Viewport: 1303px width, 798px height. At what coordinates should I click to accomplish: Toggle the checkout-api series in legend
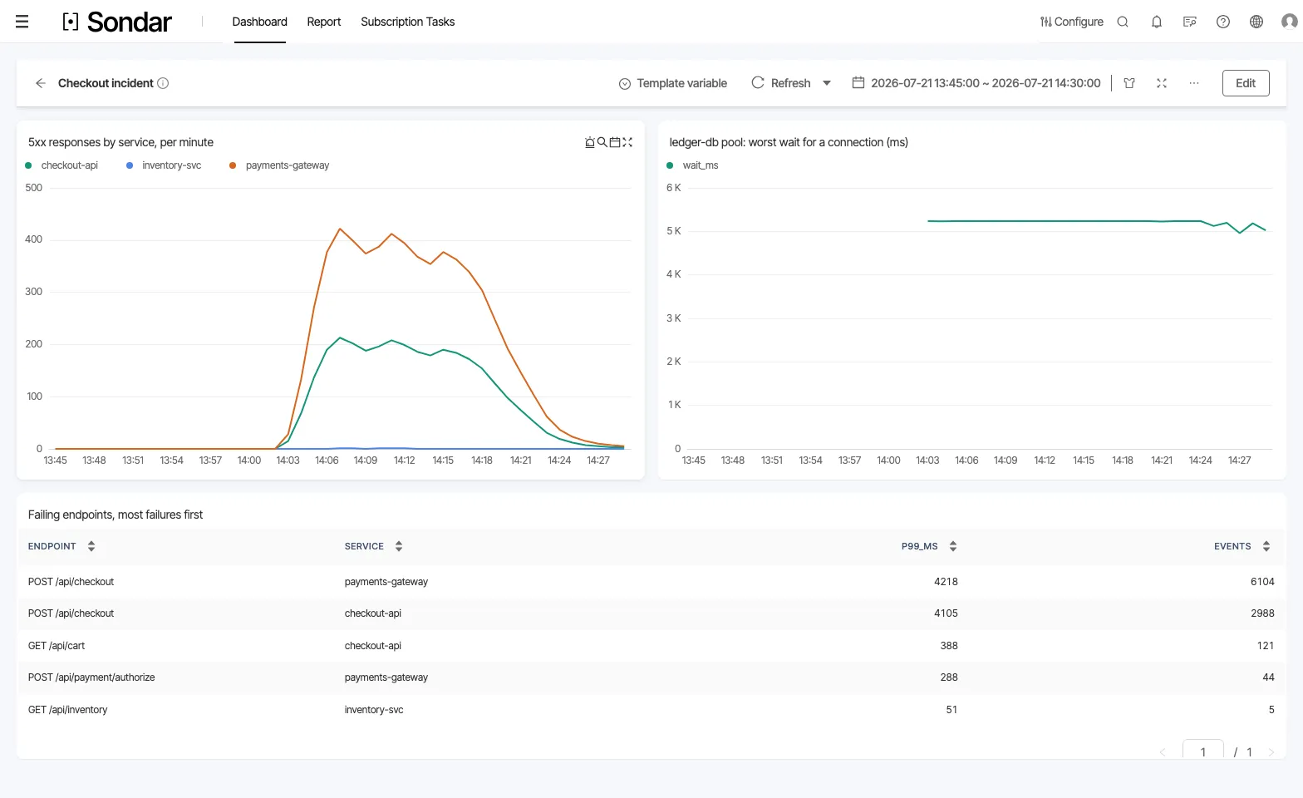click(x=61, y=165)
